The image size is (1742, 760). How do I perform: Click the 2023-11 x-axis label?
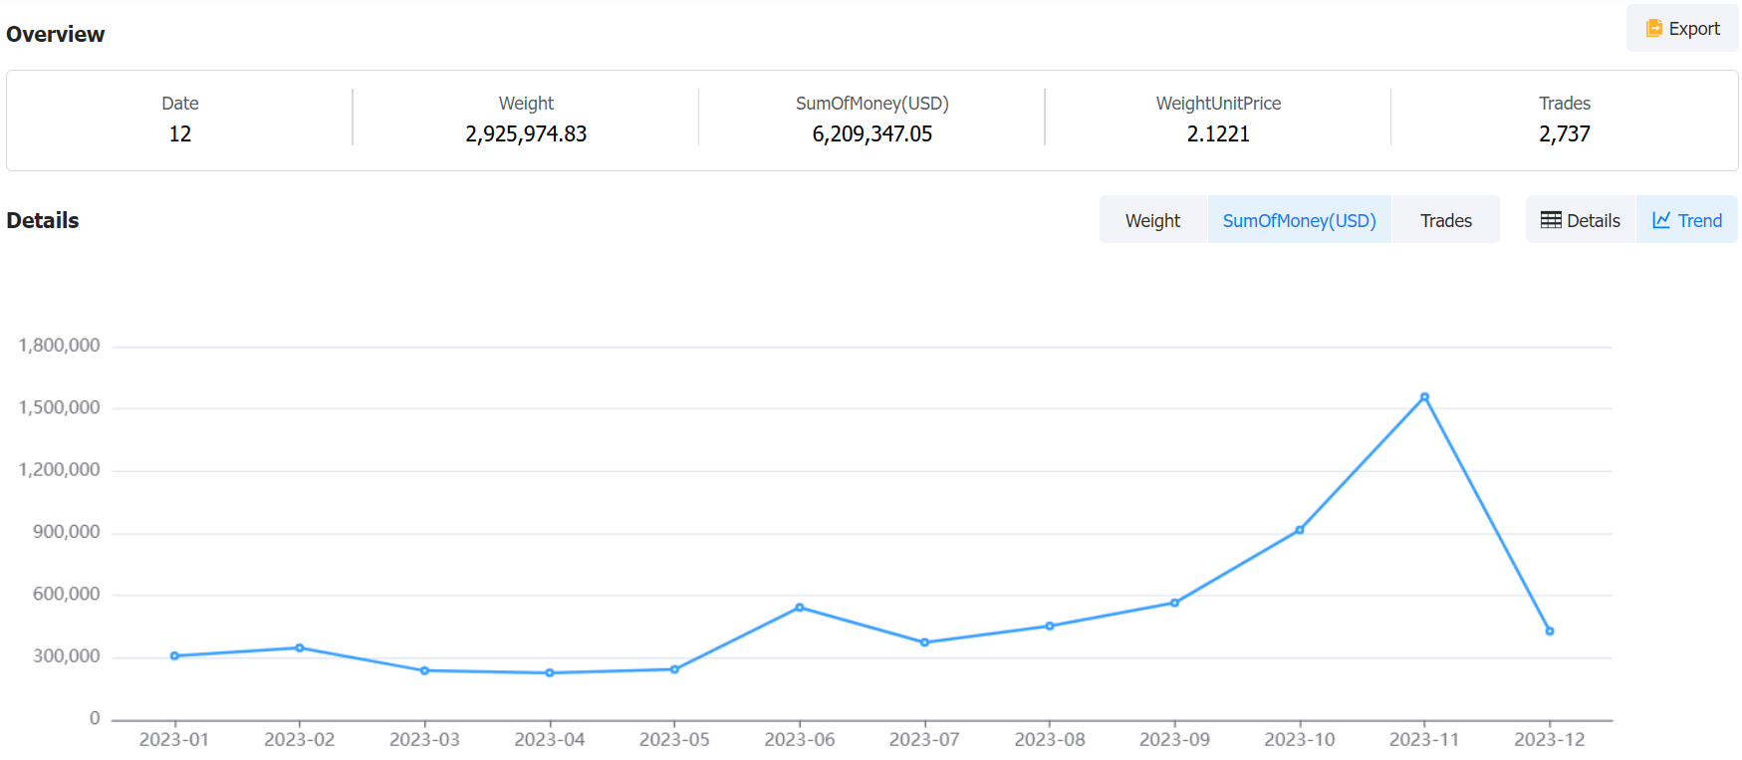pos(1424,739)
